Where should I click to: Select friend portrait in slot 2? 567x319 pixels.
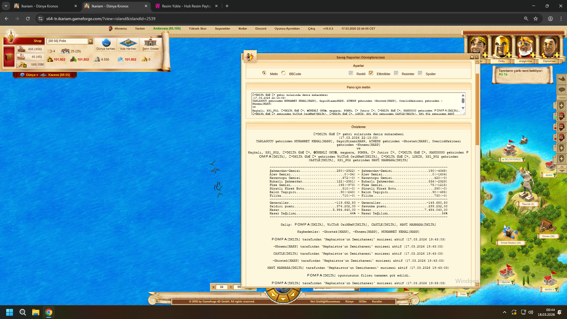tap(561, 116)
